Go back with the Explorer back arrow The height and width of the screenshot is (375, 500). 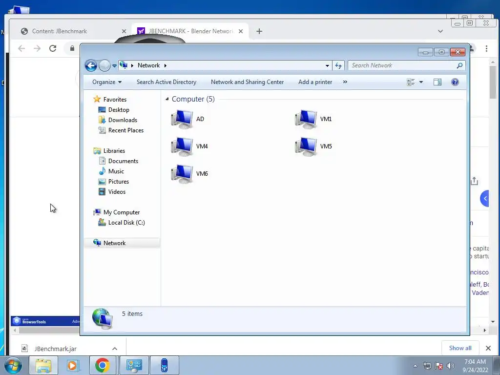pos(91,66)
